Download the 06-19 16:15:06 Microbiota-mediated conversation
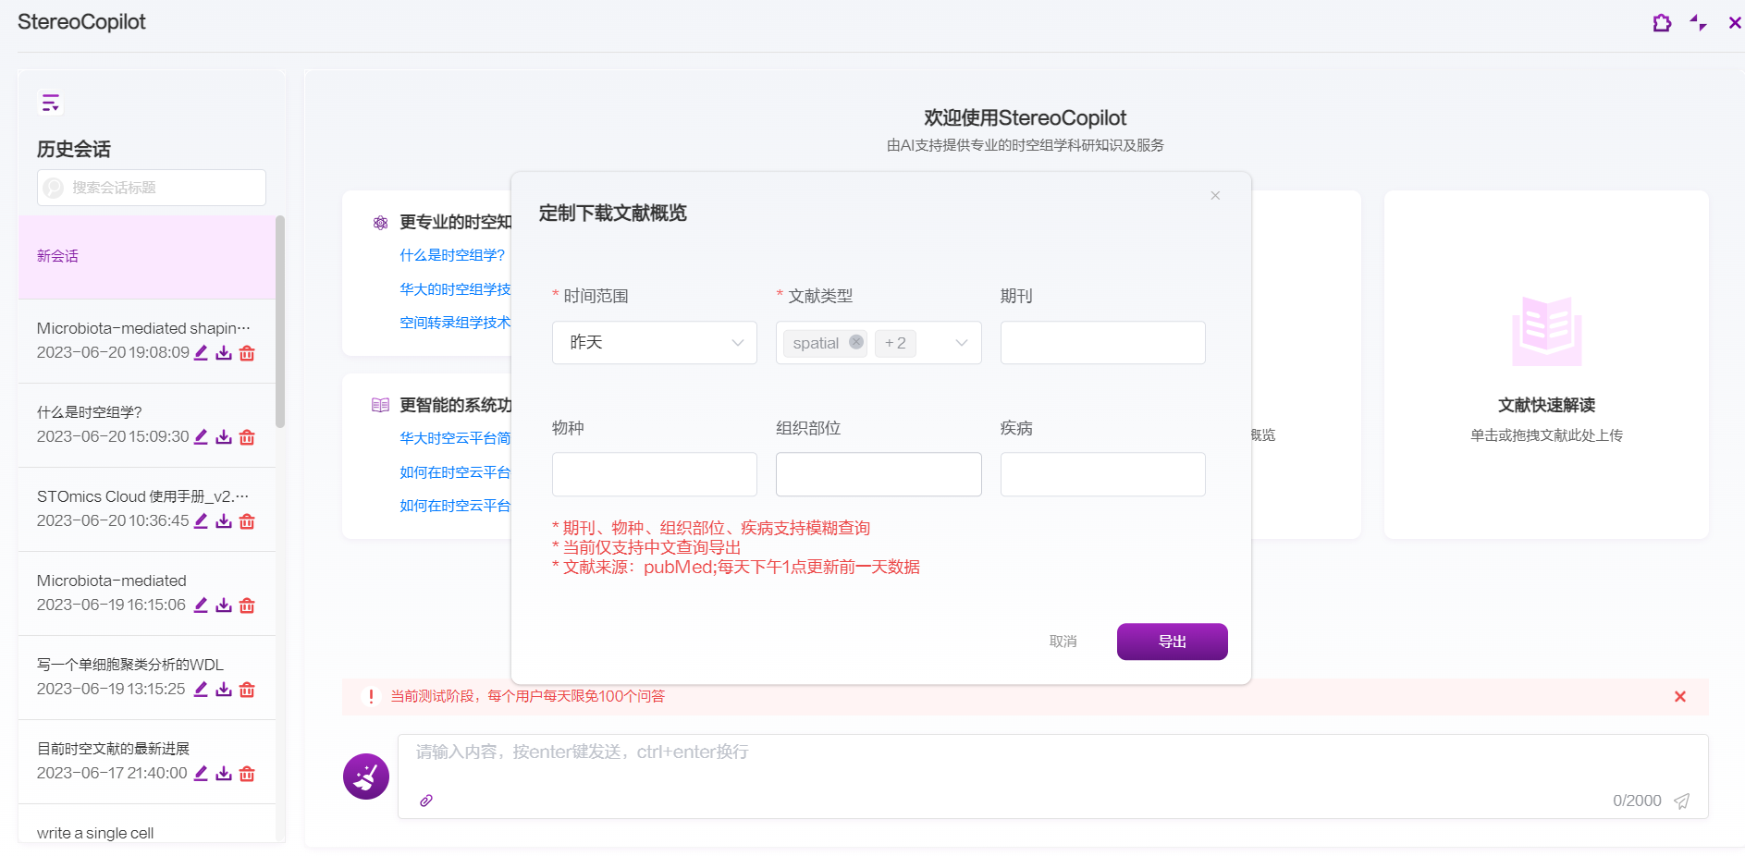The width and height of the screenshot is (1745, 856). click(224, 605)
